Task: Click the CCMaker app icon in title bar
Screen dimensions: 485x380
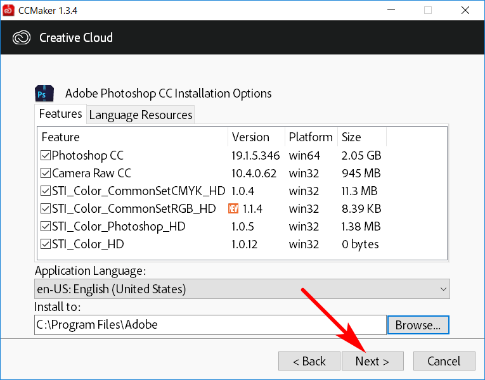Action: 8,10
